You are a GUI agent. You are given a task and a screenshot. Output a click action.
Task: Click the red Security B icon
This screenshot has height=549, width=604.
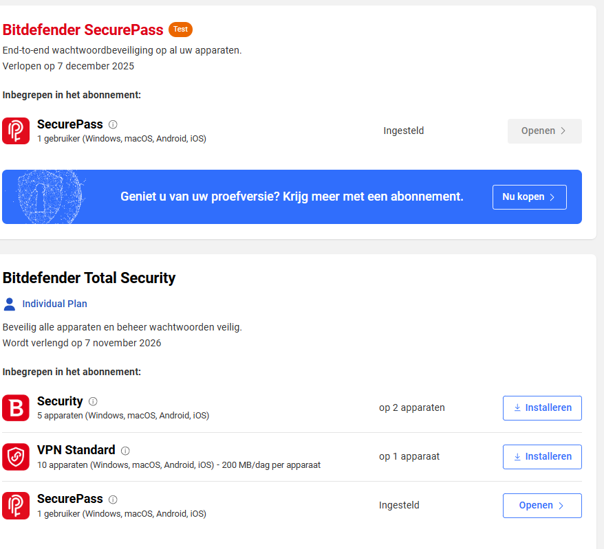pyautogui.click(x=16, y=407)
